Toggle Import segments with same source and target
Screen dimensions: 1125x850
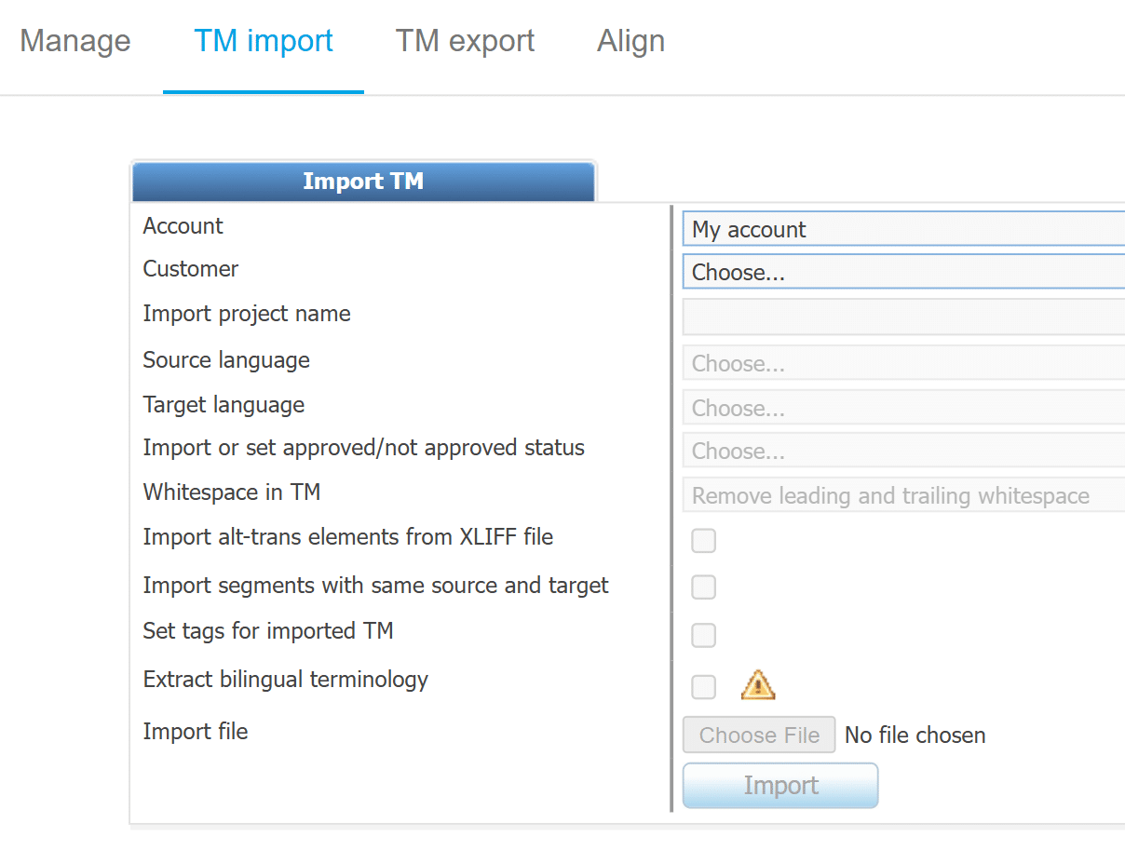pyautogui.click(x=704, y=587)
